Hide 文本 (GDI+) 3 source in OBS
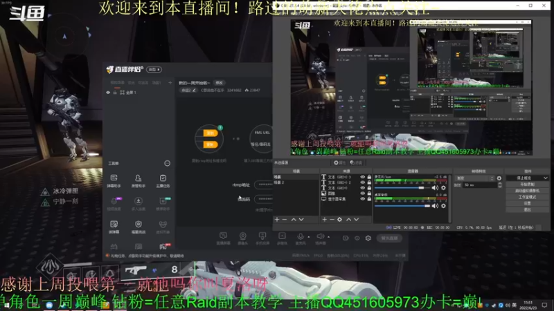The image size is (554, 311). (362, 177)
